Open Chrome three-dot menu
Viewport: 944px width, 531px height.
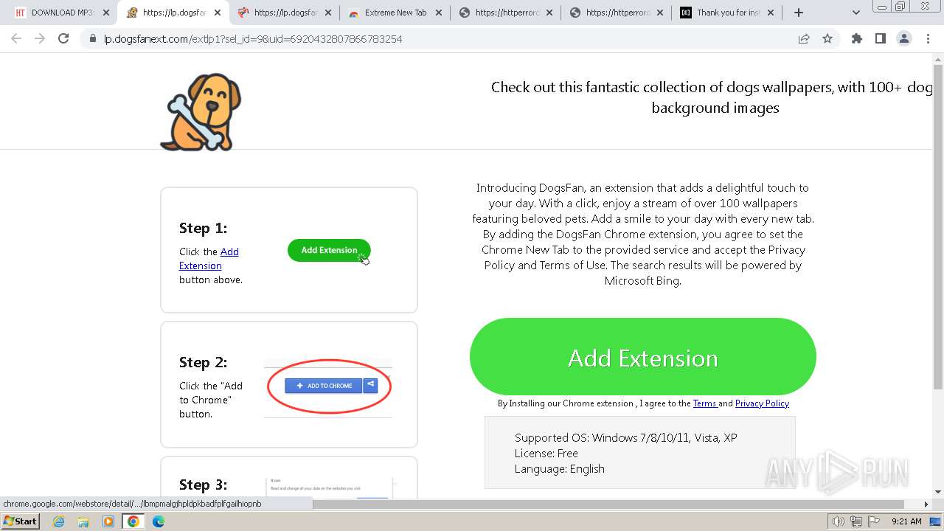click(x=928, y=39)
